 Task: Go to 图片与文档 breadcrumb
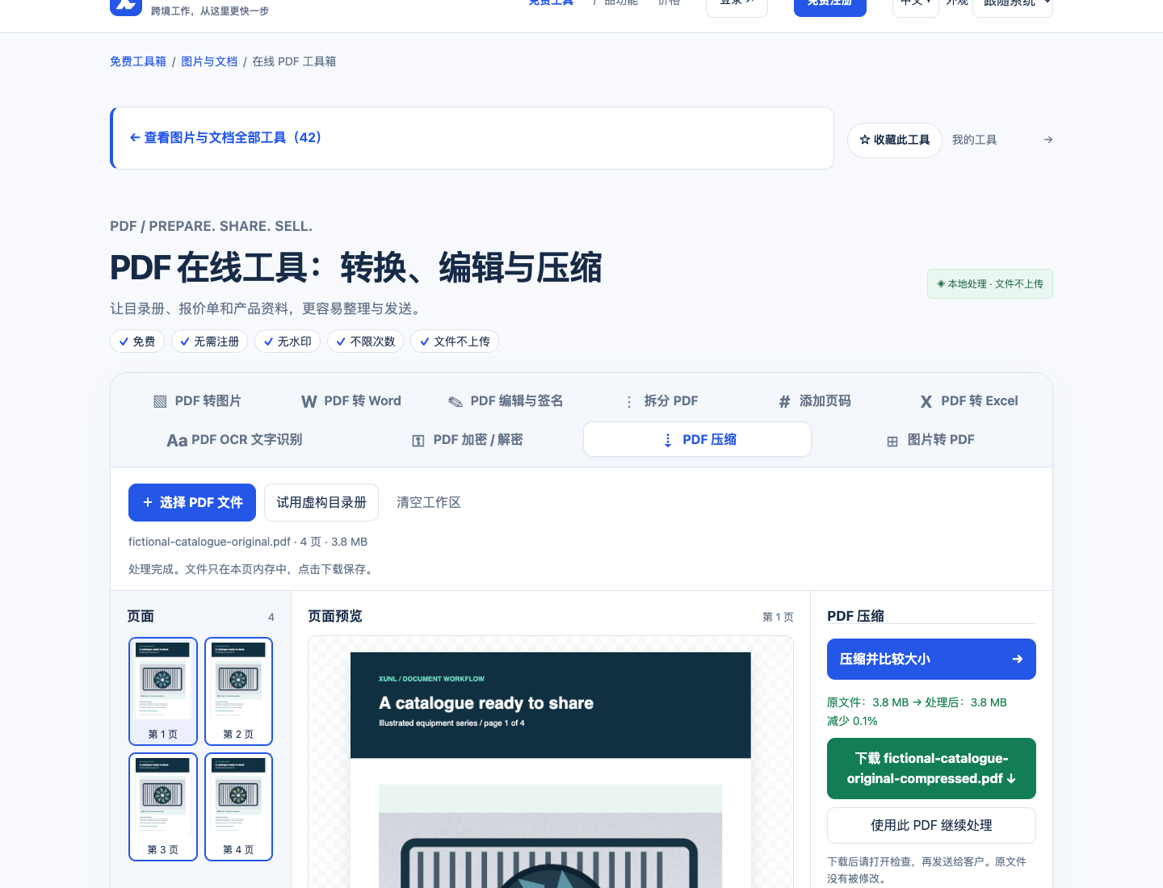point(209,61)
